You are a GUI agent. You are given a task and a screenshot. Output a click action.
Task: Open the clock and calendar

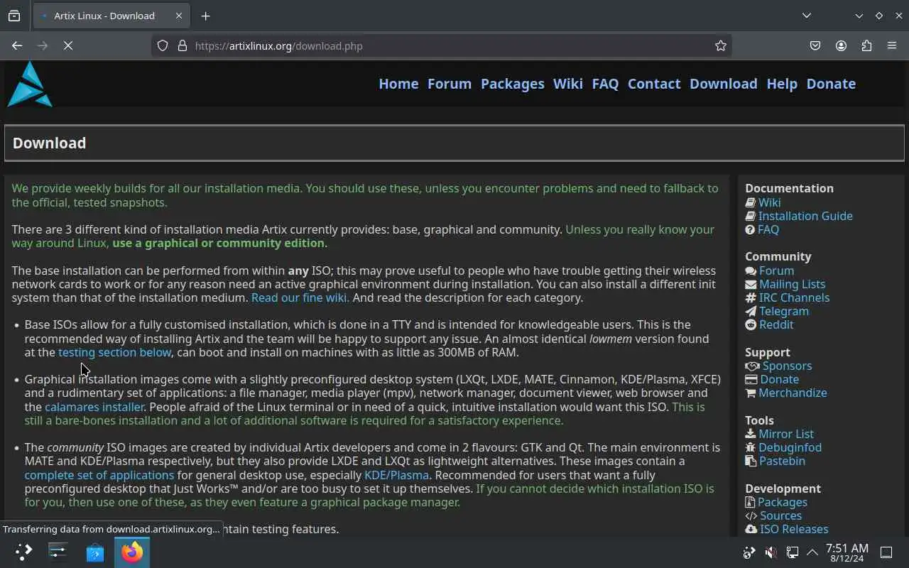tap(847, 552)
